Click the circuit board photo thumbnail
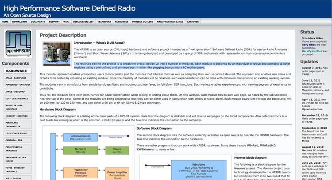 click(x=57, y=54)
